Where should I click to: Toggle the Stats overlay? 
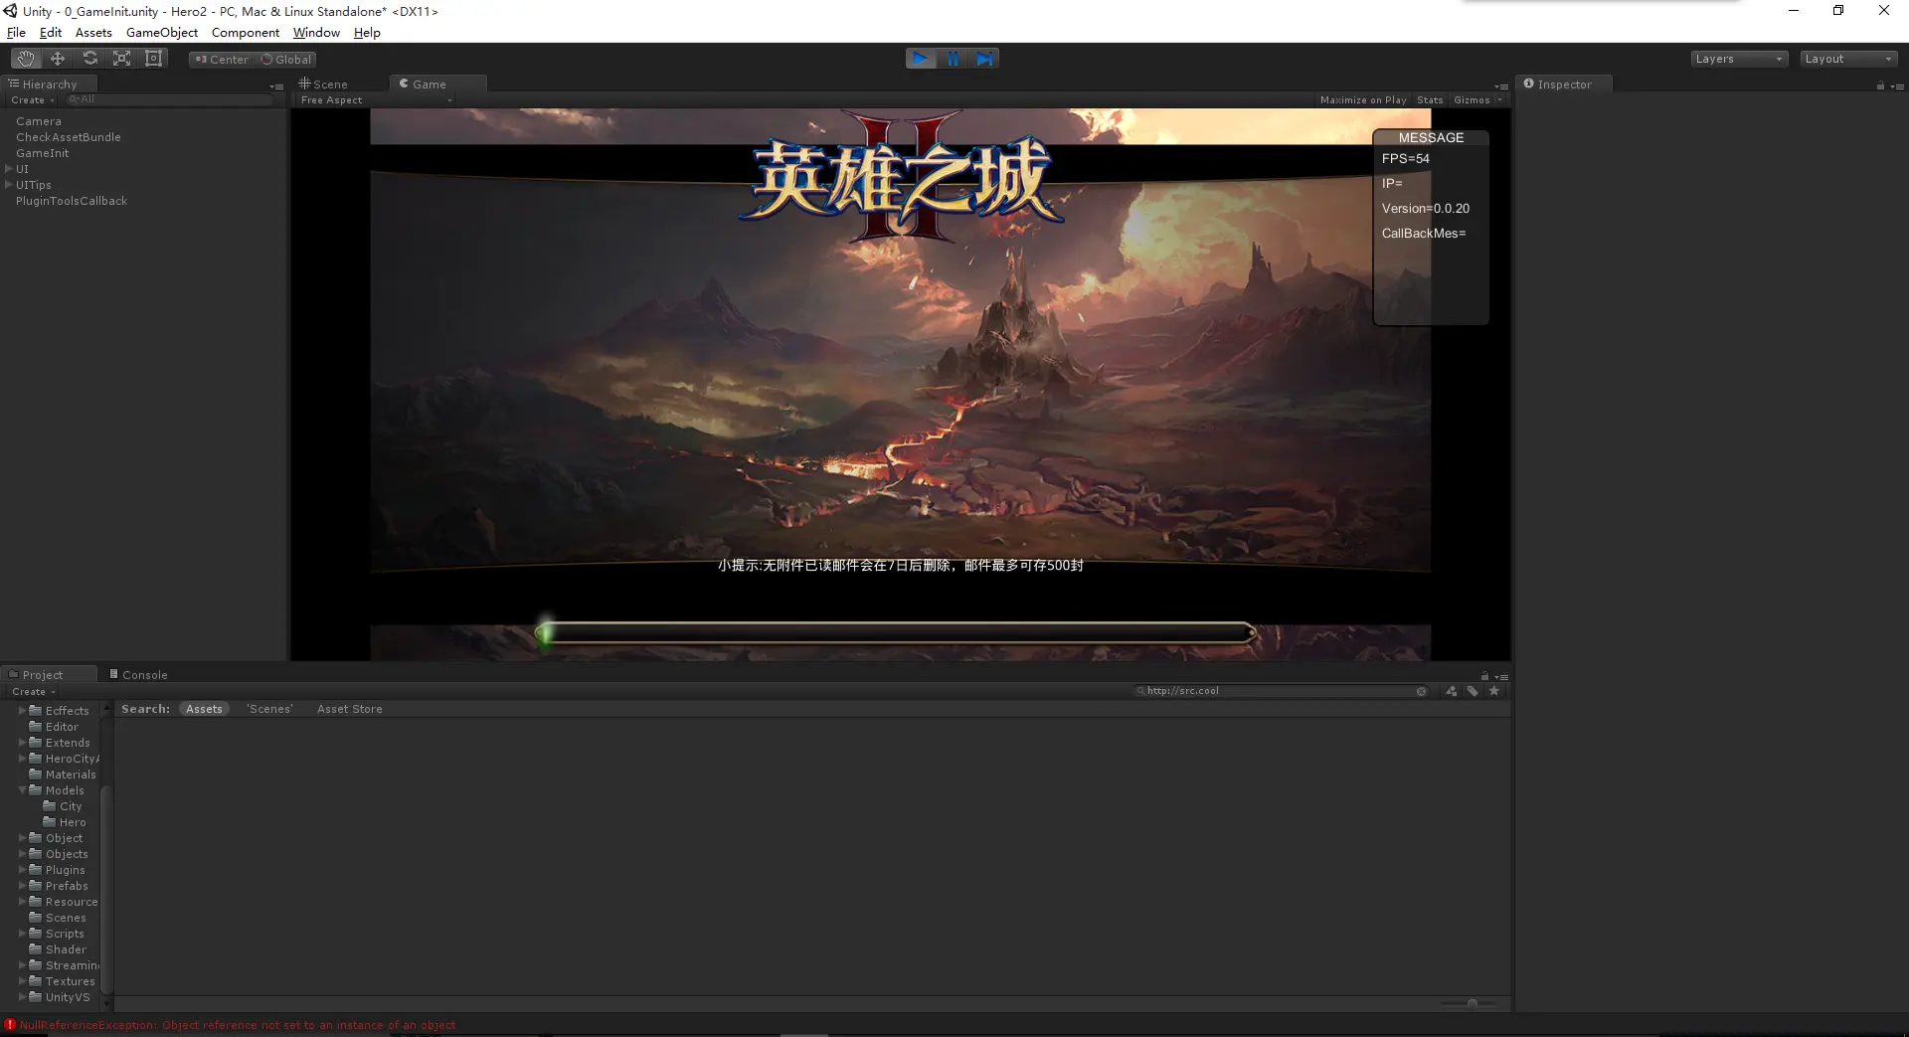[1430, 100]
